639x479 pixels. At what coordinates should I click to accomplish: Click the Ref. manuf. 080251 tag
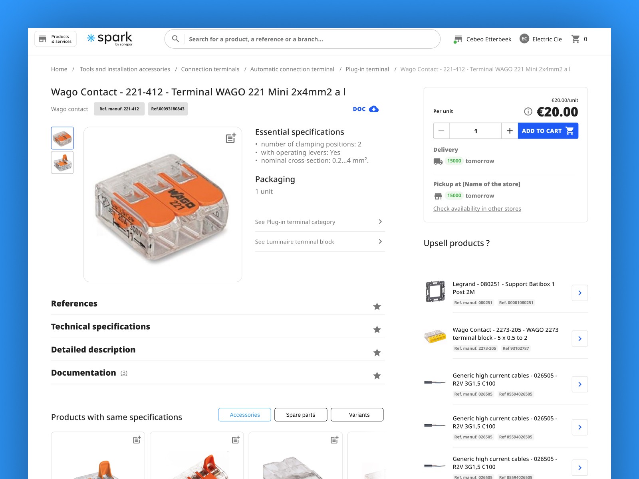point(473,303)
